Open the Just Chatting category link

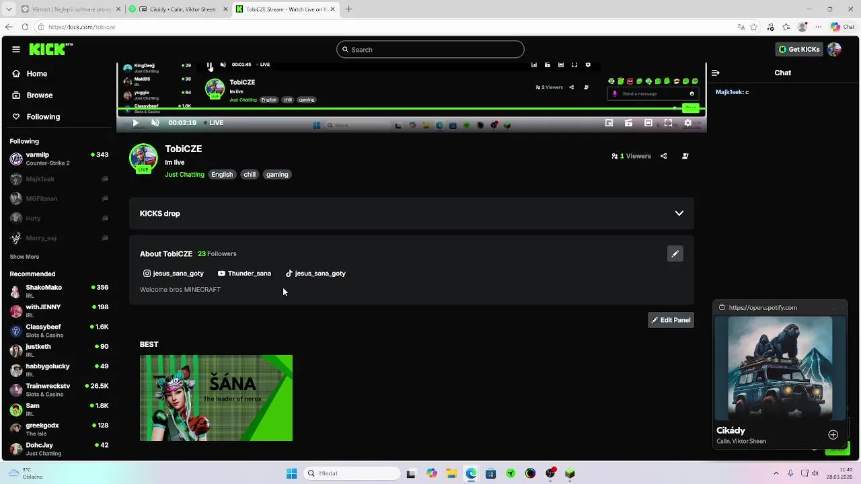(x=184, y=175)
